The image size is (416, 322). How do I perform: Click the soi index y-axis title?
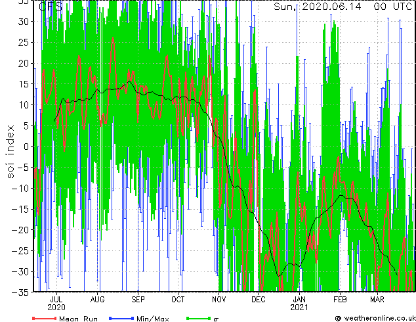pos(10,151)
